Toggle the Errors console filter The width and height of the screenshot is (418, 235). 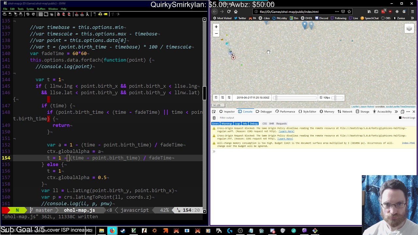(216, 124)
